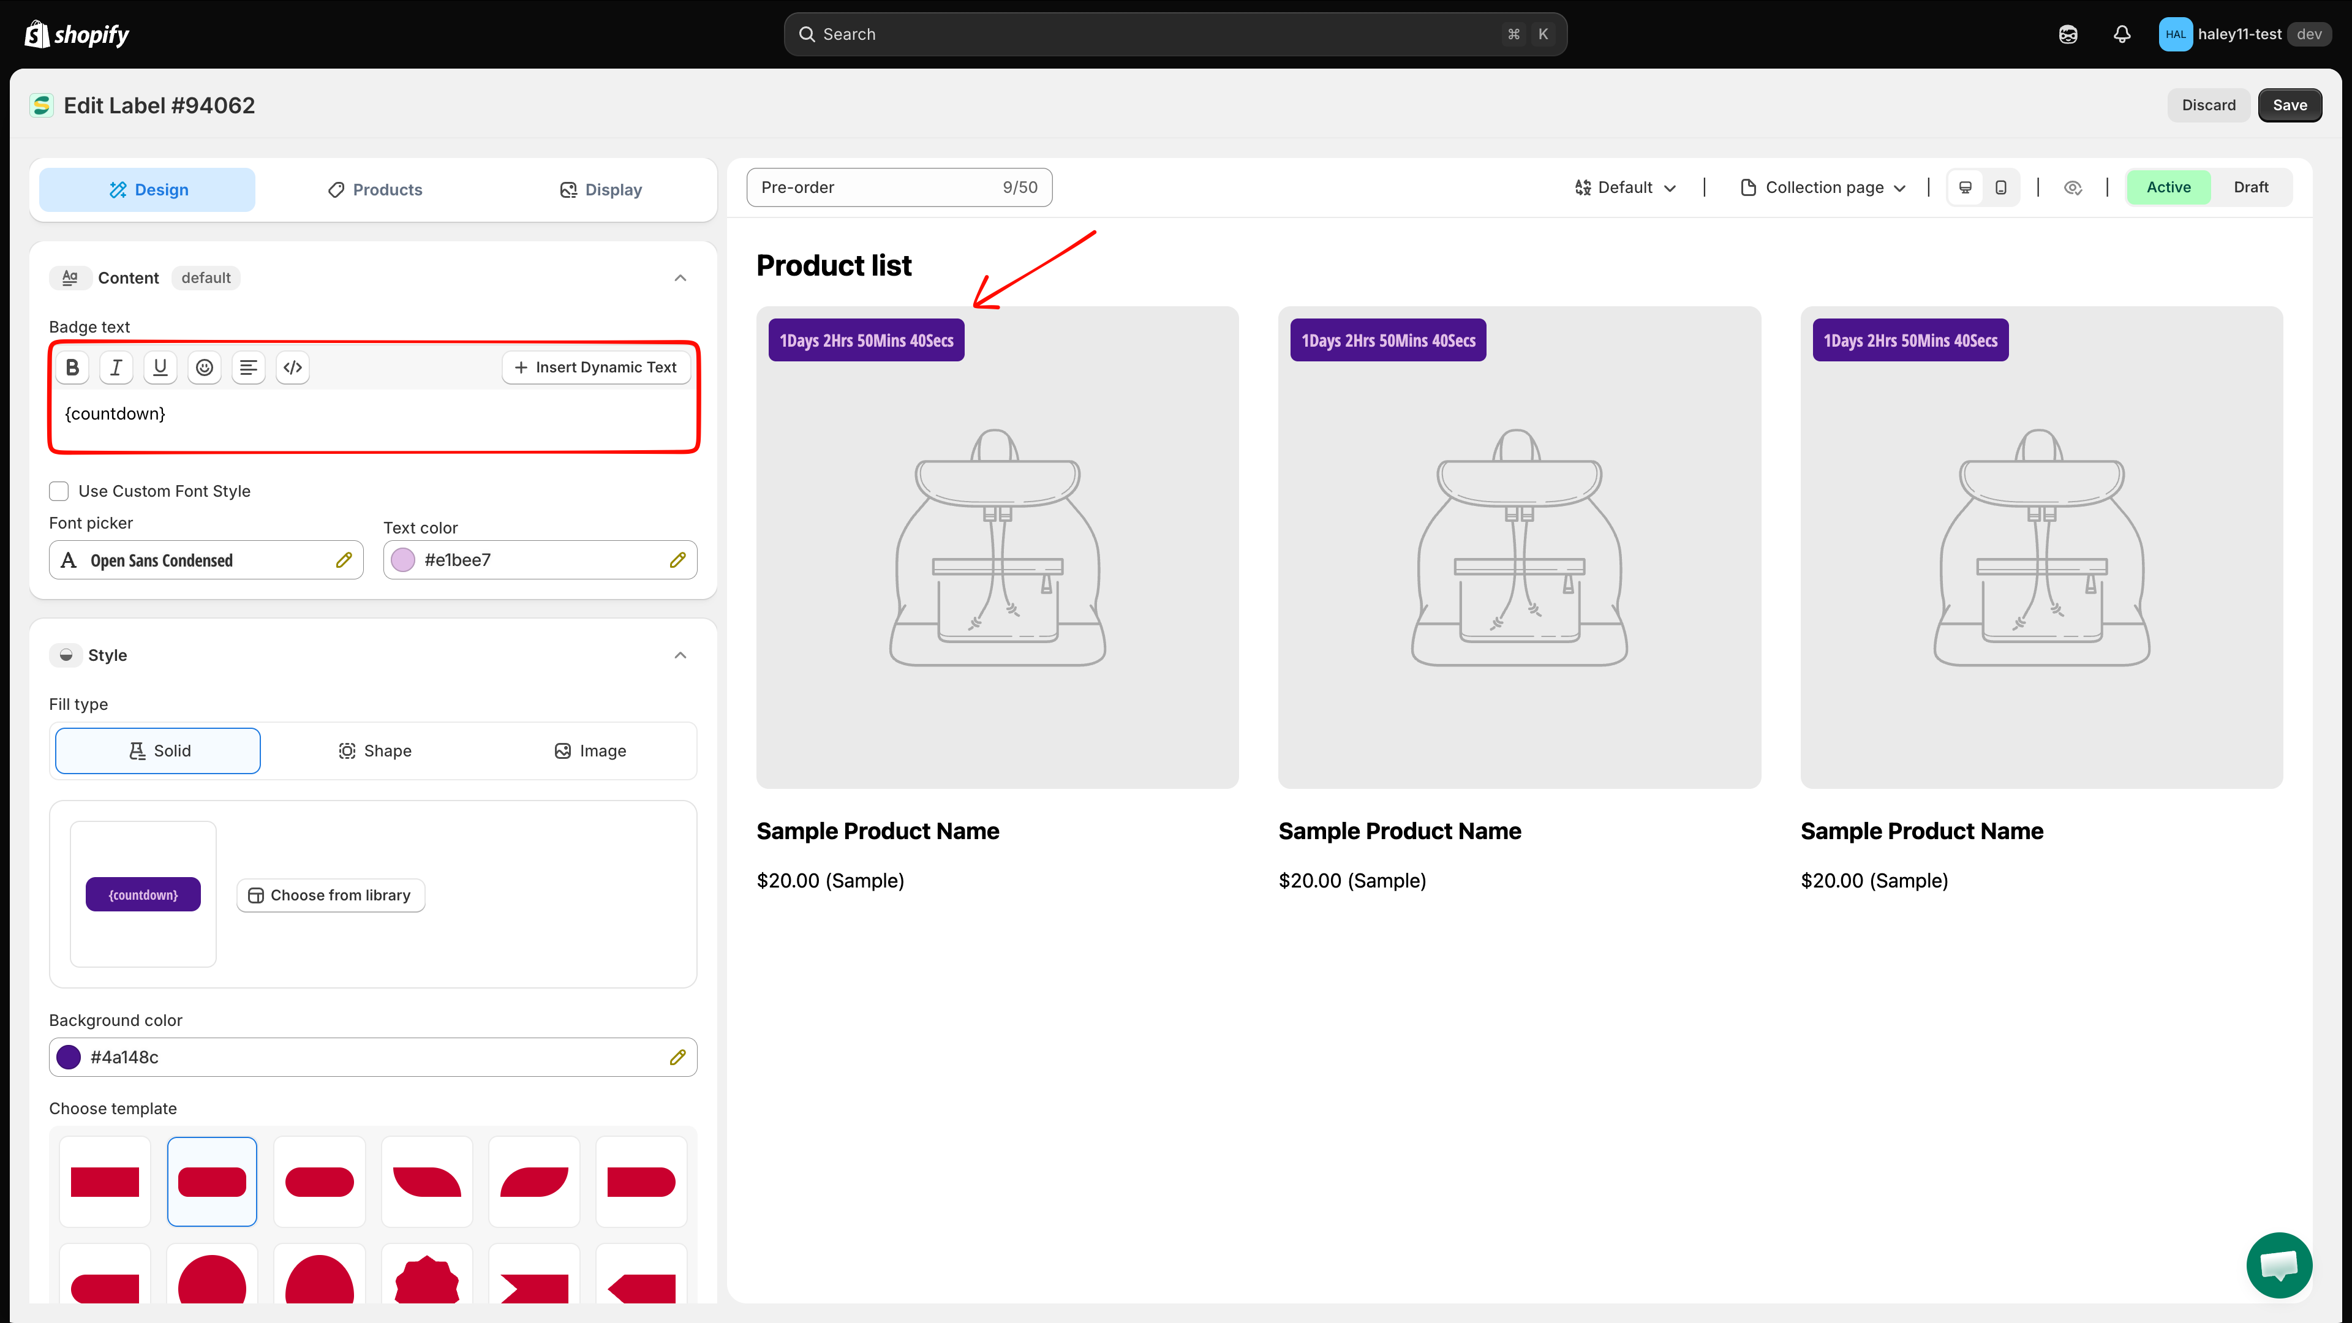Click Choose from library button

click(331, 895)
